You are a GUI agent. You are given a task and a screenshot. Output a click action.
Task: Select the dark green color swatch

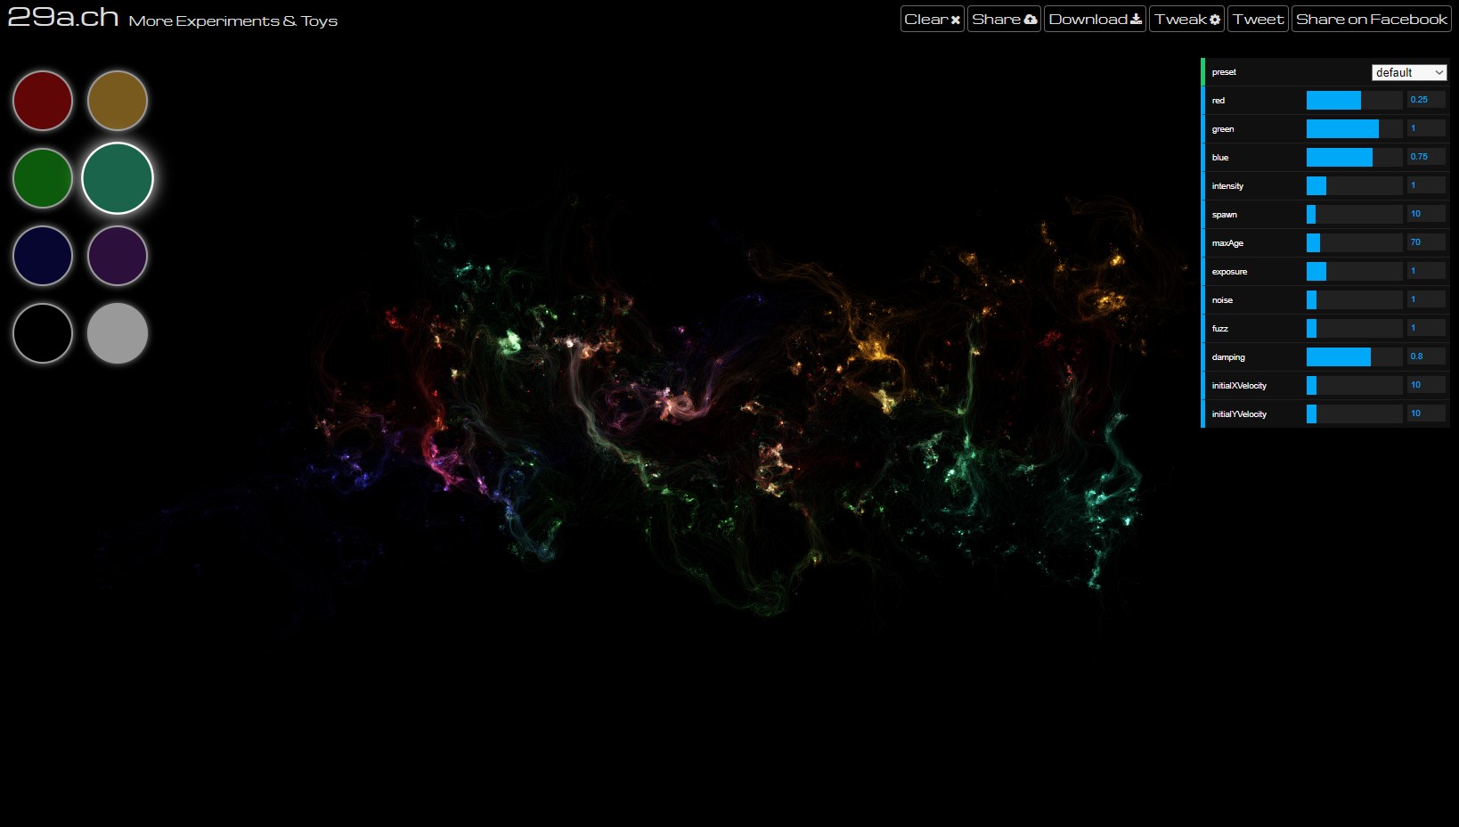tap(43, 178)
